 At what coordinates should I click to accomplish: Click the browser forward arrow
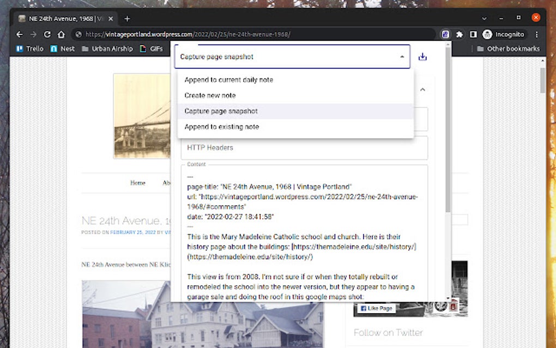click(x=33, y=34)
